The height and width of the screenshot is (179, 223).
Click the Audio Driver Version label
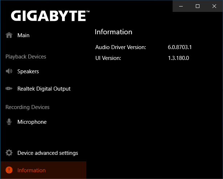pos(121,47)
